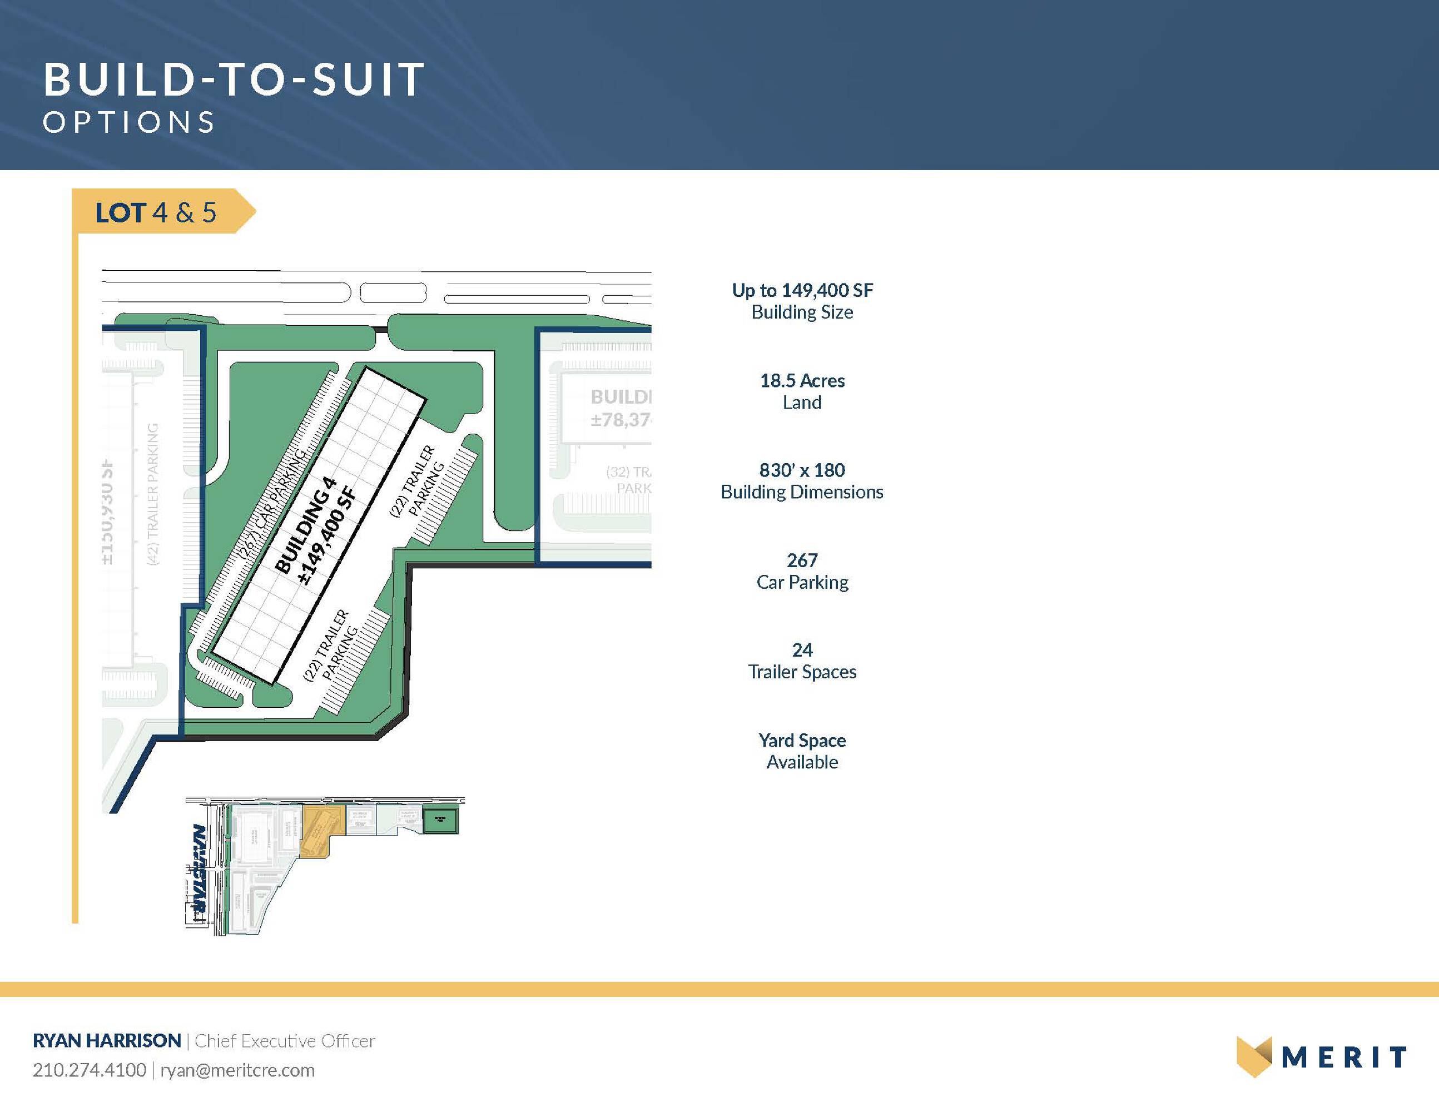This screenshot has width=1439, height=1112.
Task: Click the upper (22) Trailer Parking label
Action: [x=418, y=481]
